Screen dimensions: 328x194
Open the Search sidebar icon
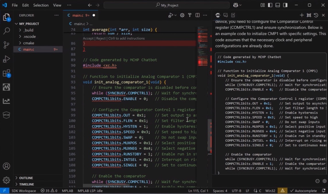click(x=6, y=31)
